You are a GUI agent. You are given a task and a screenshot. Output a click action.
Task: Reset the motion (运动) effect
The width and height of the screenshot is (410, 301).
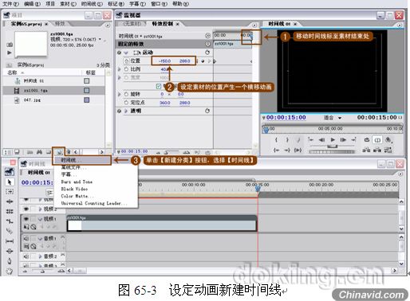pos(207,53)
